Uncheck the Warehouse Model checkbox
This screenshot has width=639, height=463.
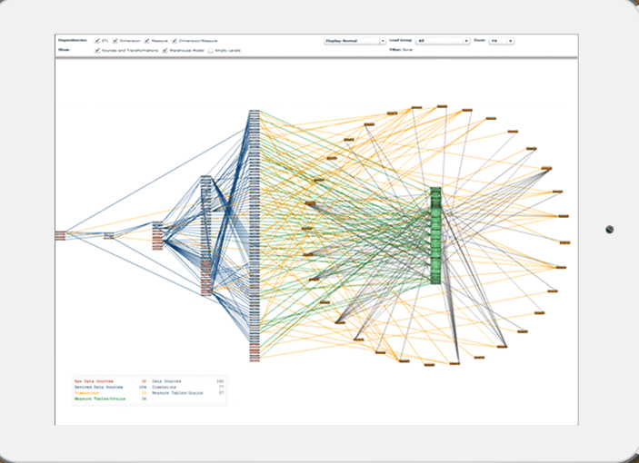click(x=165, y=51)
